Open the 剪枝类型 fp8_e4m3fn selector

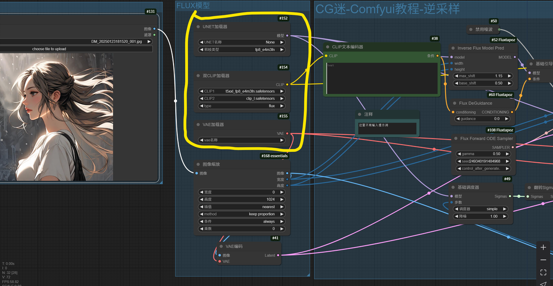click(x=242, y=50)
